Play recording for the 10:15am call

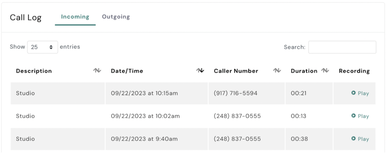[360, 93]
